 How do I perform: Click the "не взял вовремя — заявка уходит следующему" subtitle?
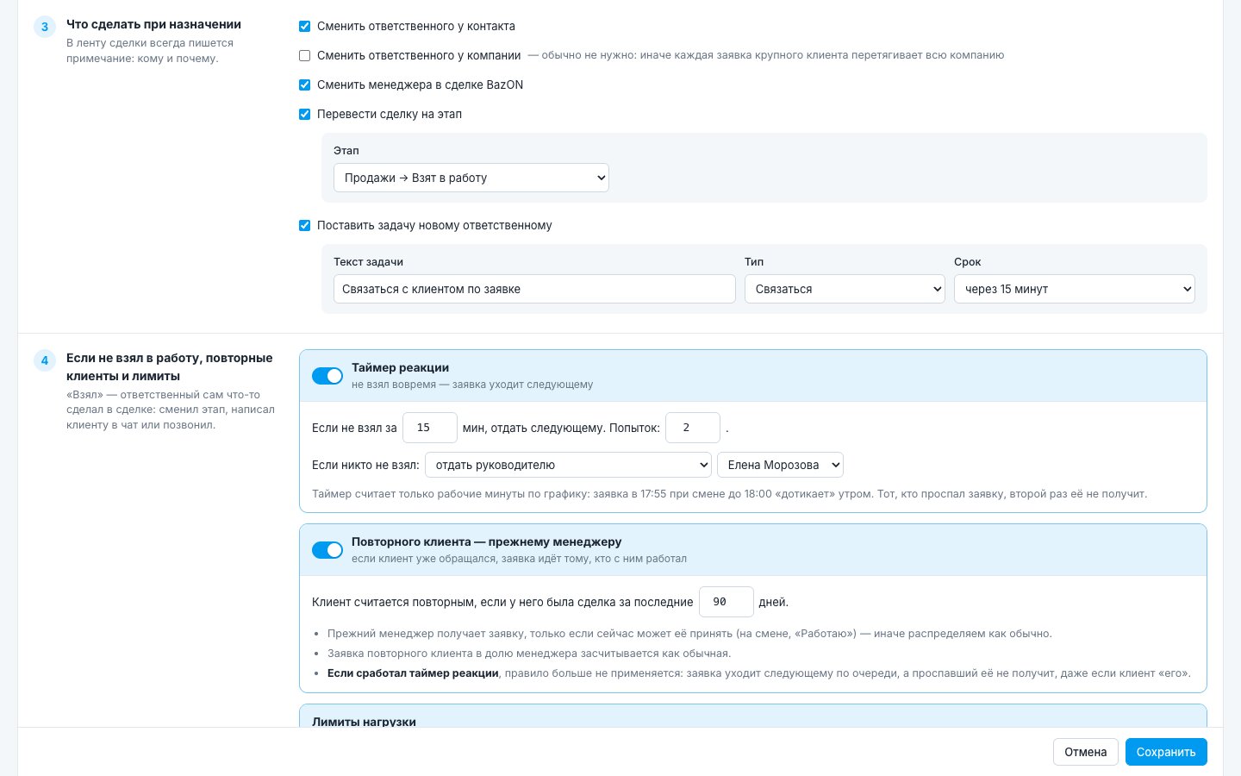point(472,385)
